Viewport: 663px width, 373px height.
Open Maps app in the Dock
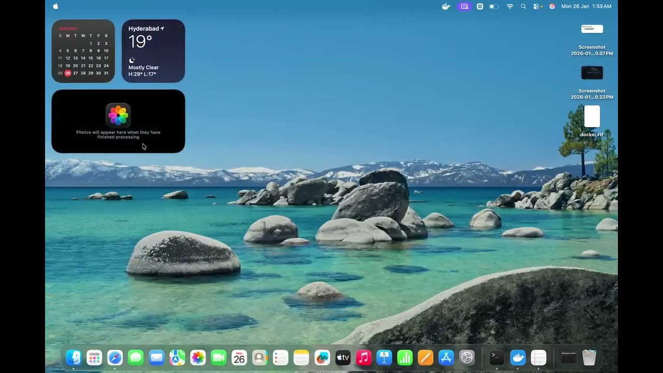coord(177,357)
